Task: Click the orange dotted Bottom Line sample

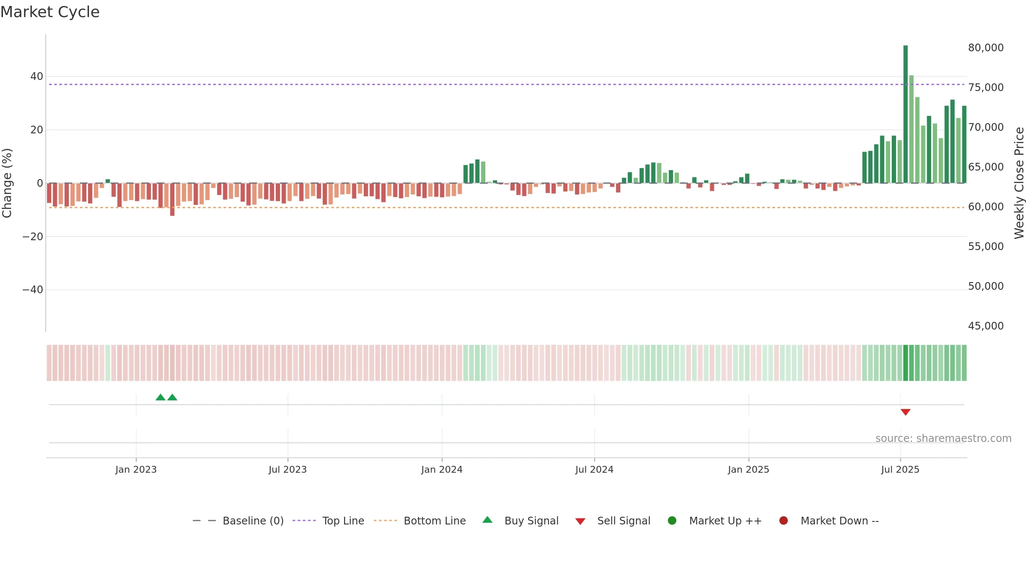Action: point(385,521)
